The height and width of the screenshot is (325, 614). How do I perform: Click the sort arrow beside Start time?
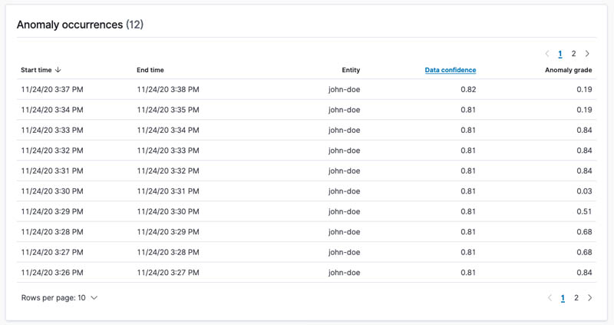coord(58,70)
